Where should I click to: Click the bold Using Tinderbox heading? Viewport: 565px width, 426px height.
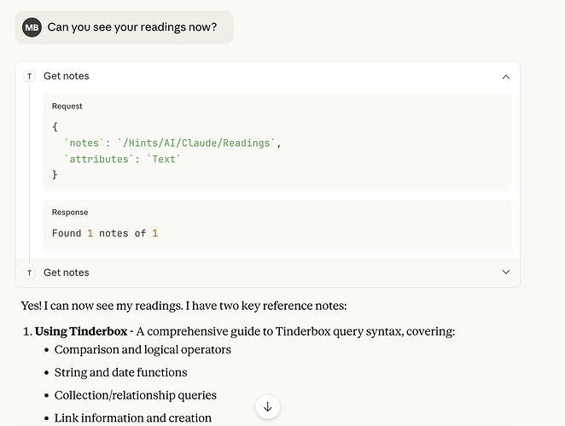pos(80,330)
